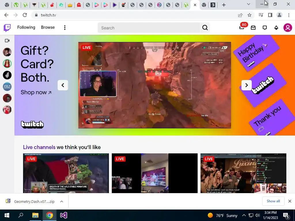Open the media controls icon in Chrome toolbar
Screen dimensions: 295x221
[x=261, y=15]
